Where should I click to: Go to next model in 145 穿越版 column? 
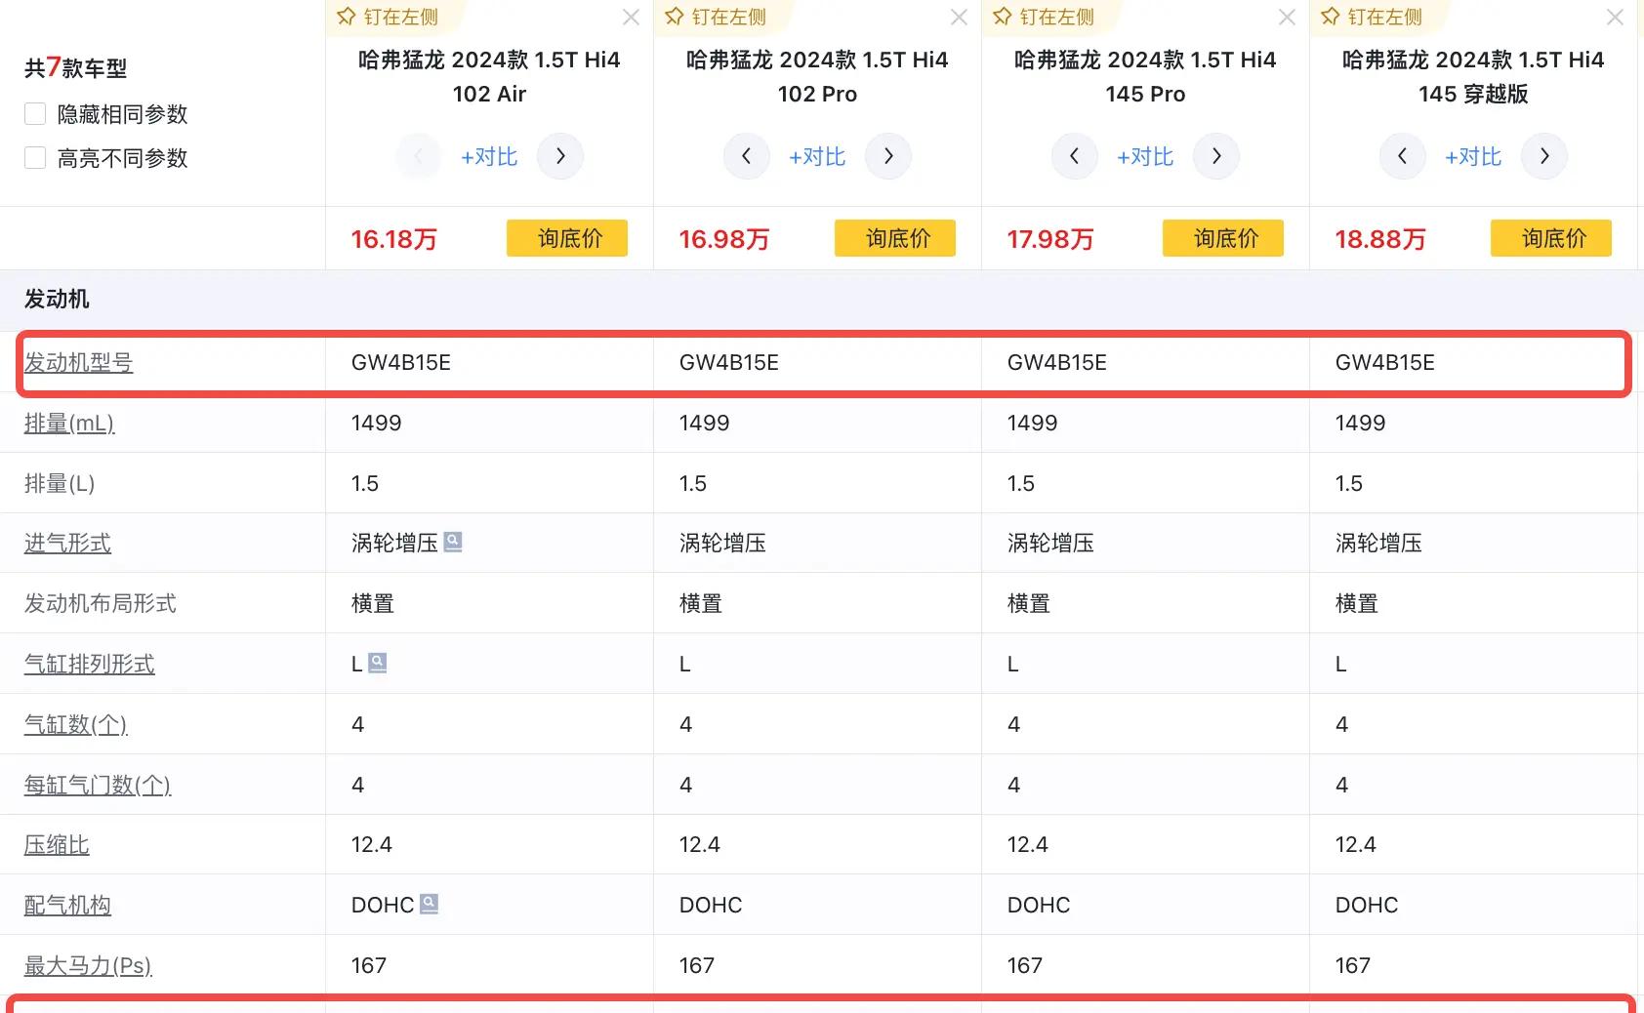1544,156
